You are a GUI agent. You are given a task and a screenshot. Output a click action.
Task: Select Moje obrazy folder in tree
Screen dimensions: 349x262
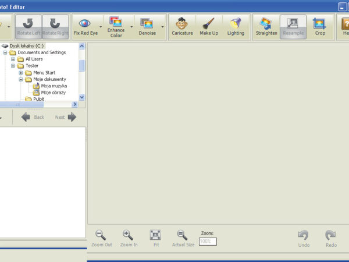53,93
